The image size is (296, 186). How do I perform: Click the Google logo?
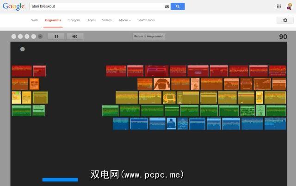click(x=13, y=6)
